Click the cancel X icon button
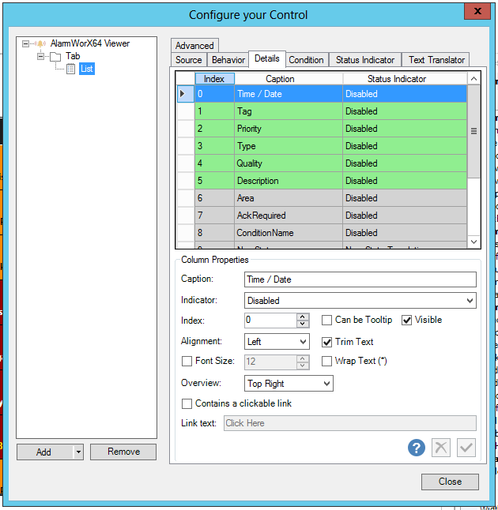Screen dimensions: 498x510 click(x=441, y=448)
